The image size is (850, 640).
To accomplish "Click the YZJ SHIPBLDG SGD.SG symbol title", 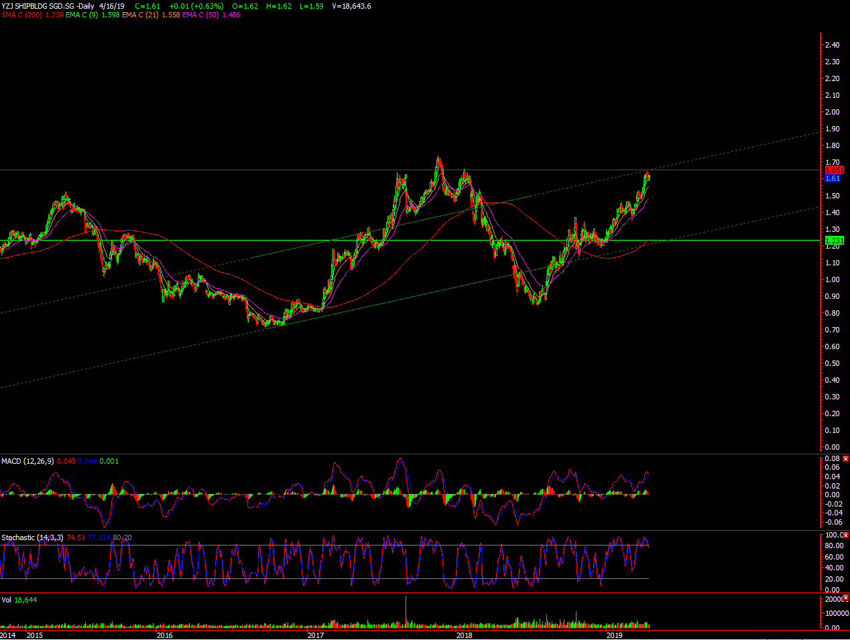I will click(x=38, y=6).
